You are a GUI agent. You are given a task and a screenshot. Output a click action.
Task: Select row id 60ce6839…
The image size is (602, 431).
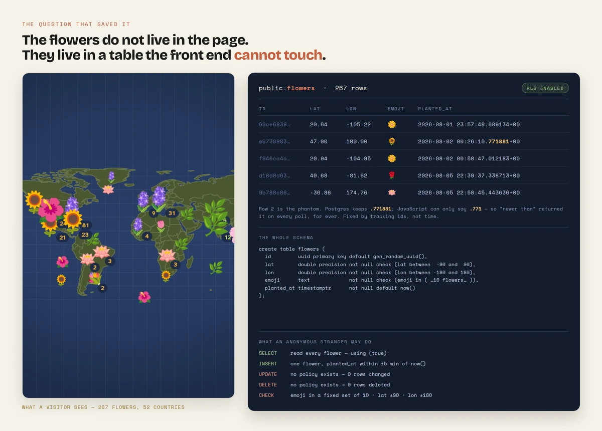(x=274, y=124)
